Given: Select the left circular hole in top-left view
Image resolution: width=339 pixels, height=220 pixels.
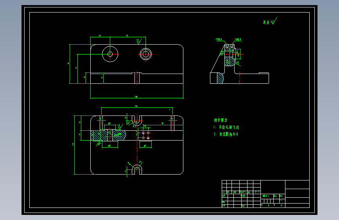Looking at the screenshot, I should tap(110, 54).
